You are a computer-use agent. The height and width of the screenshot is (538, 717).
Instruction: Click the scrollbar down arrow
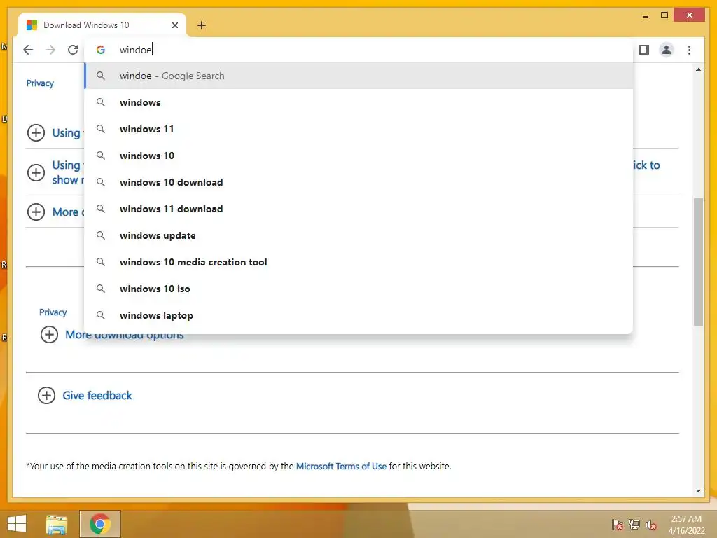coord(698,491)
